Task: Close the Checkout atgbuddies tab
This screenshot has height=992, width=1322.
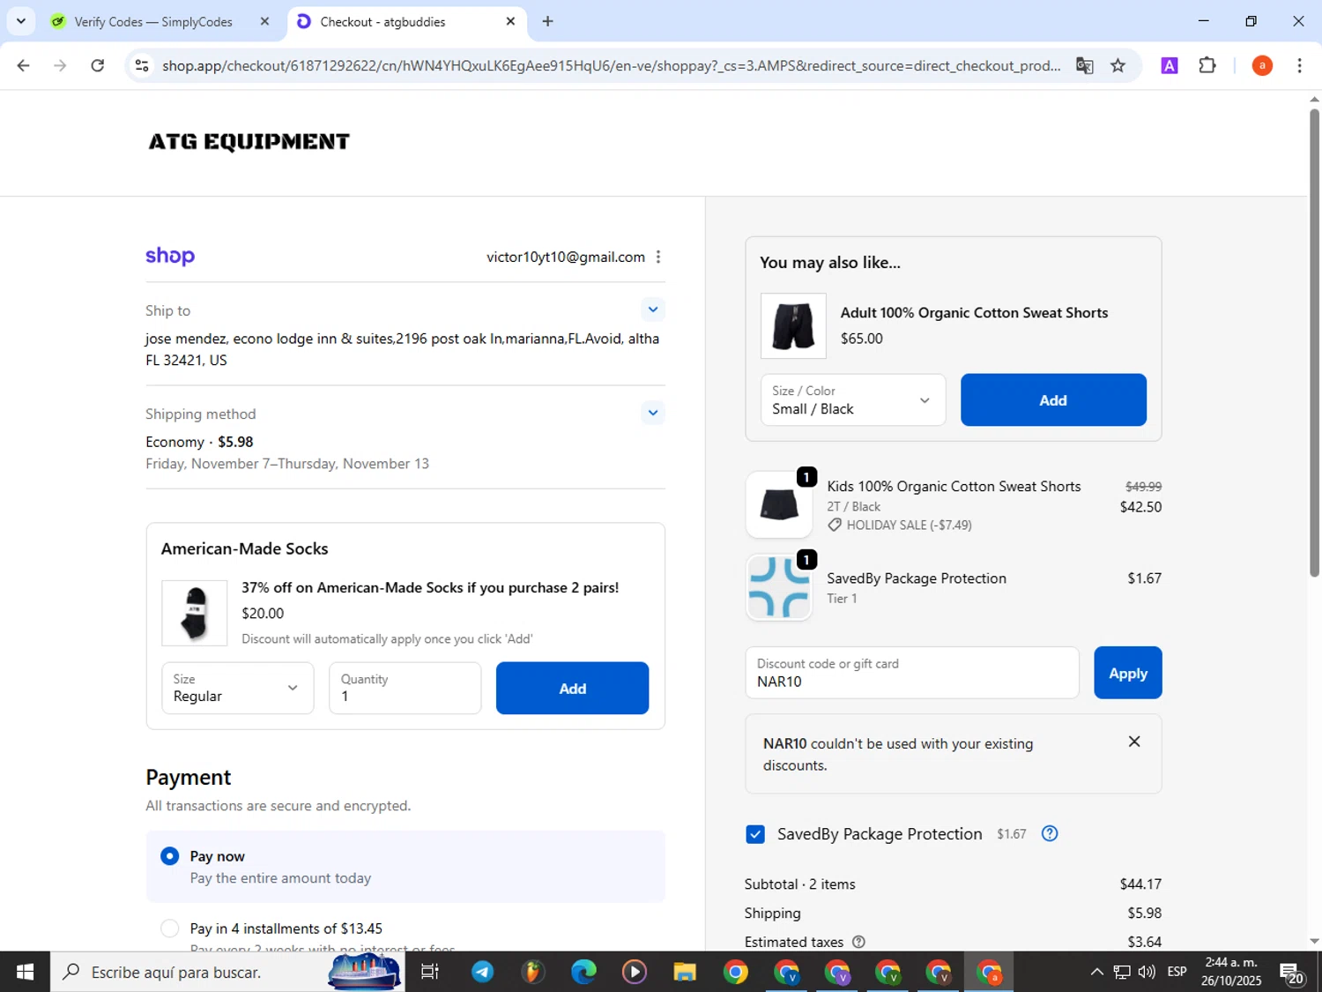Action: tap(510, 21)
